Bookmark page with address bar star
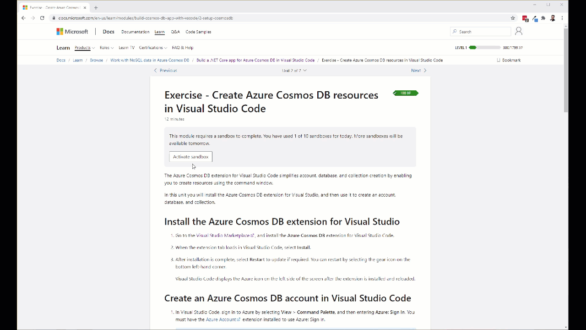586x330 pixels. [513, 18]
